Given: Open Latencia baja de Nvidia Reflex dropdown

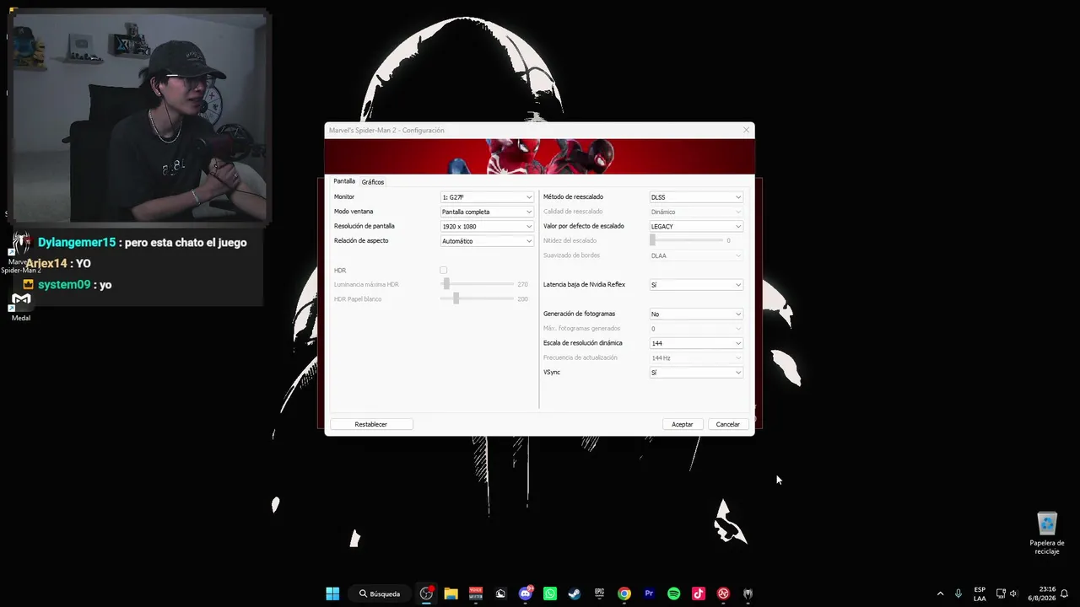Looking at the screenshot, I should [696, 285].
